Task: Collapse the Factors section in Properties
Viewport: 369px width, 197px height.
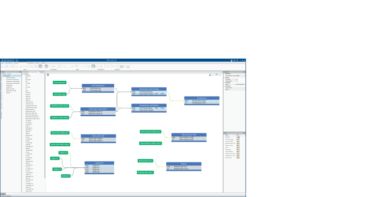Action: coord(224,77)
